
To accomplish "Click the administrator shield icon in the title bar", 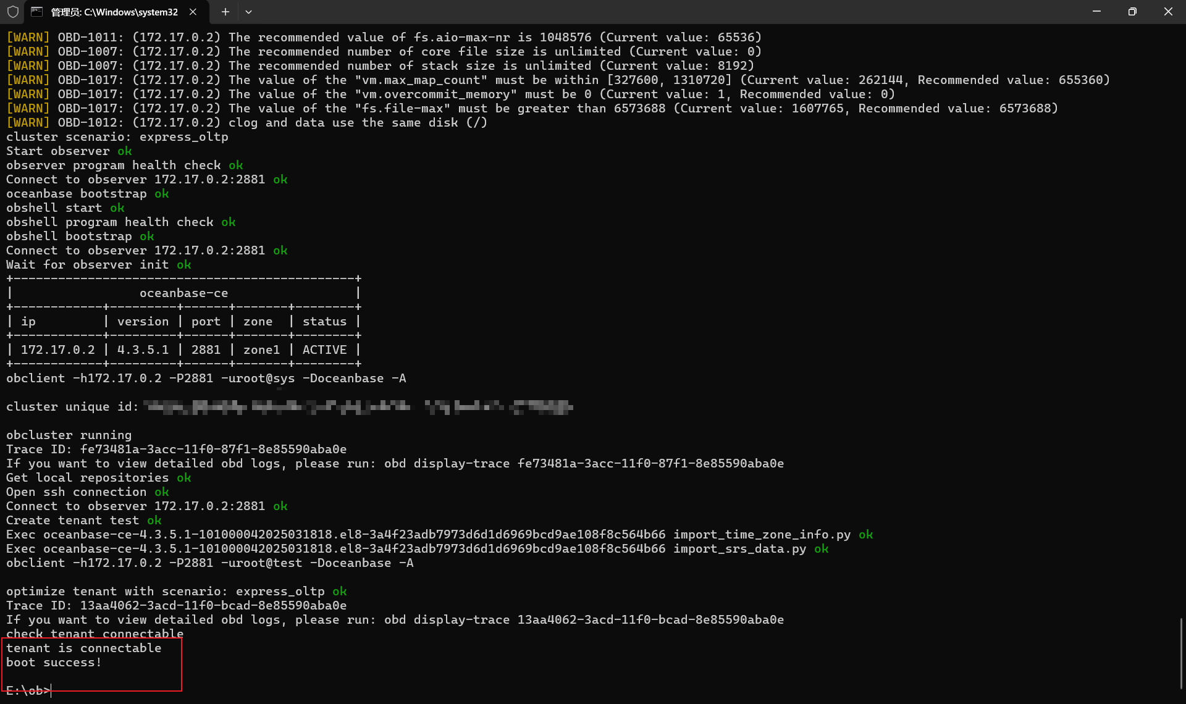I will point(12,12).
